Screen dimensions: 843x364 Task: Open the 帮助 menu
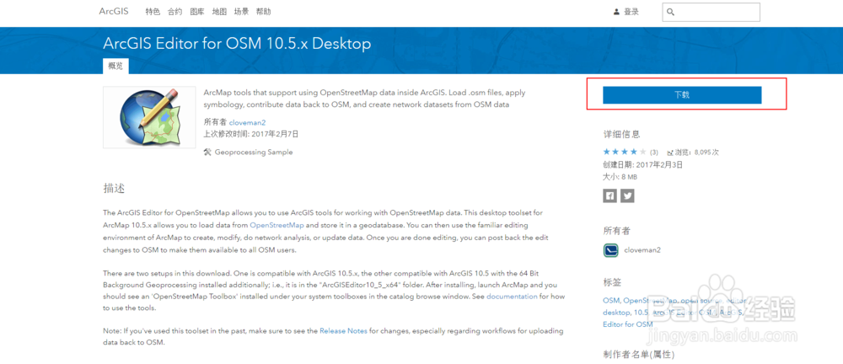263,12
